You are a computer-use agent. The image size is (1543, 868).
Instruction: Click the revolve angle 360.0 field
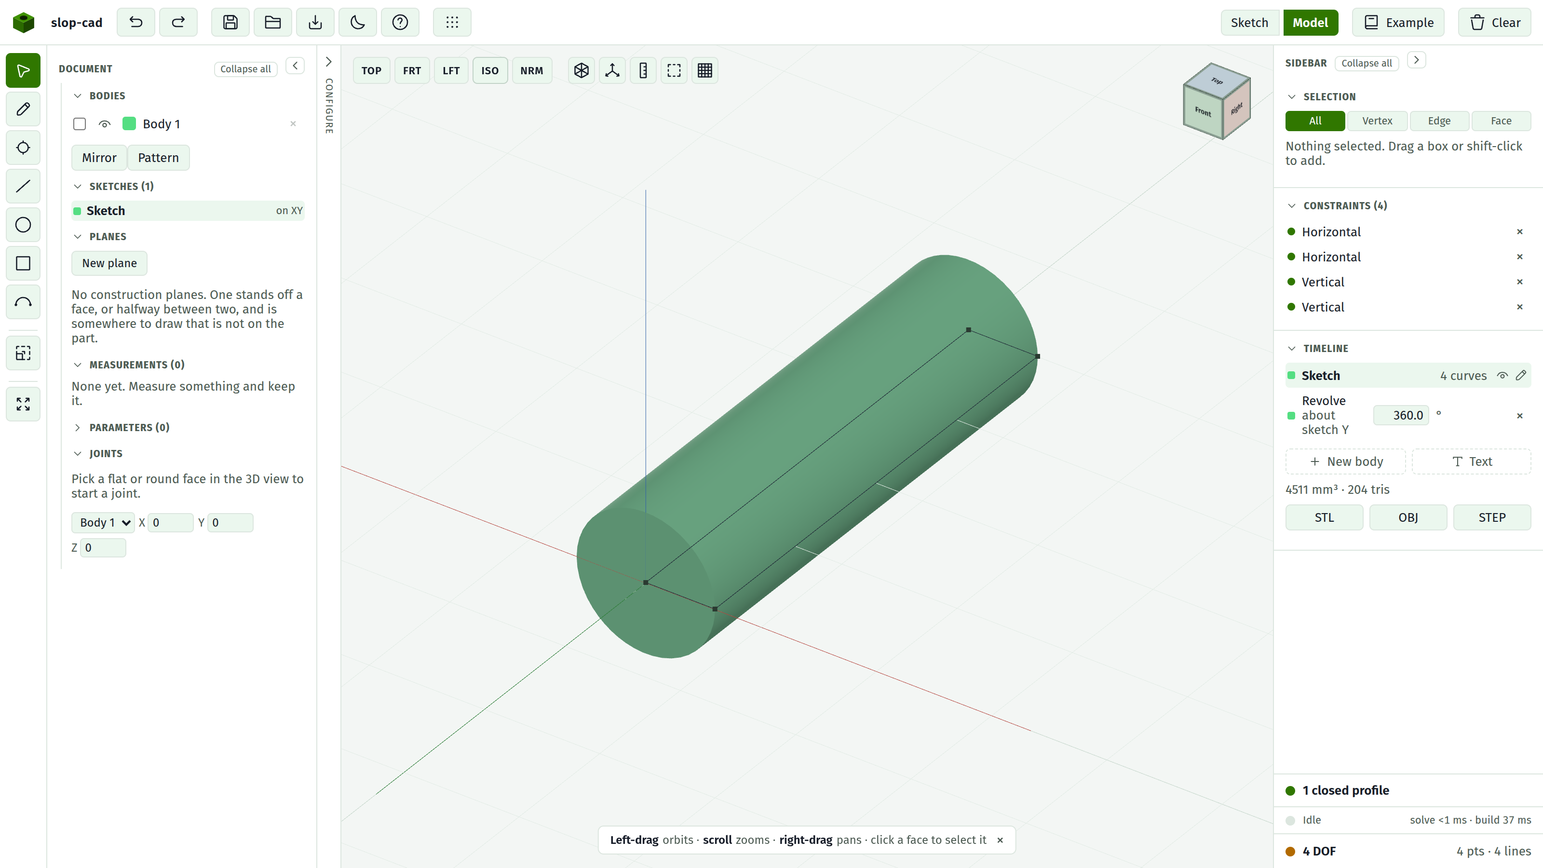tap(1402, 415)
